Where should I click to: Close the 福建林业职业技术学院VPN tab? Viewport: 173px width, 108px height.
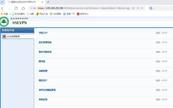42,2
